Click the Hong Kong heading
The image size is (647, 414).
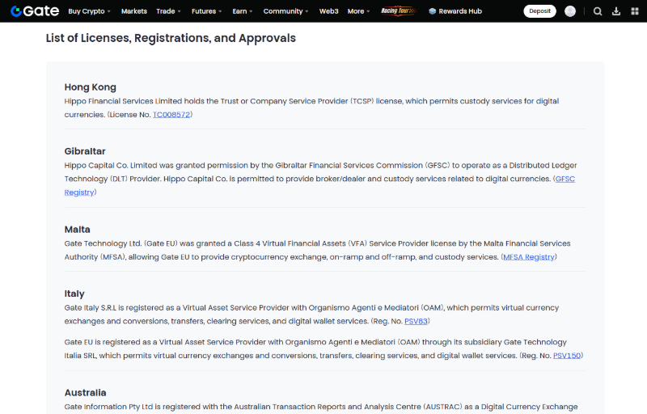coord(90,87)
